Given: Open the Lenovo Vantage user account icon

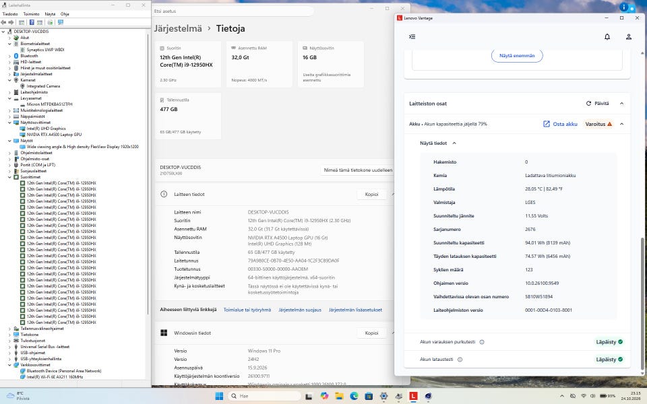Looking at the screenshot, I should tap(628, 36).
